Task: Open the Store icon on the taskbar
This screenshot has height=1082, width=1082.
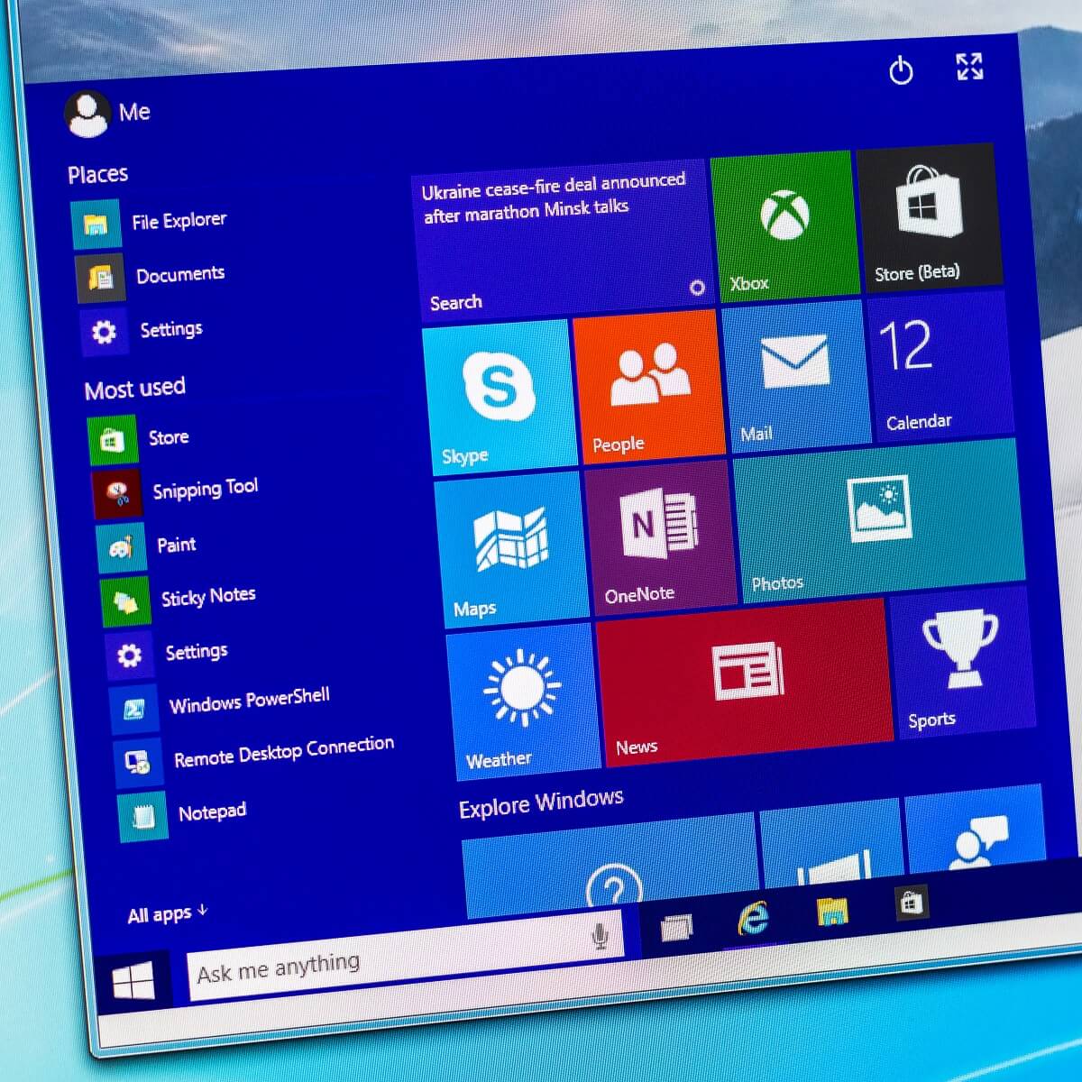Action: click(911, 903)
